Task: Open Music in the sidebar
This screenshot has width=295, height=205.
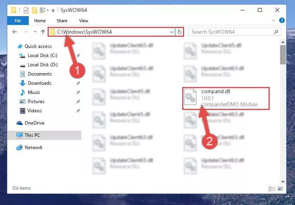Action: 34,92
